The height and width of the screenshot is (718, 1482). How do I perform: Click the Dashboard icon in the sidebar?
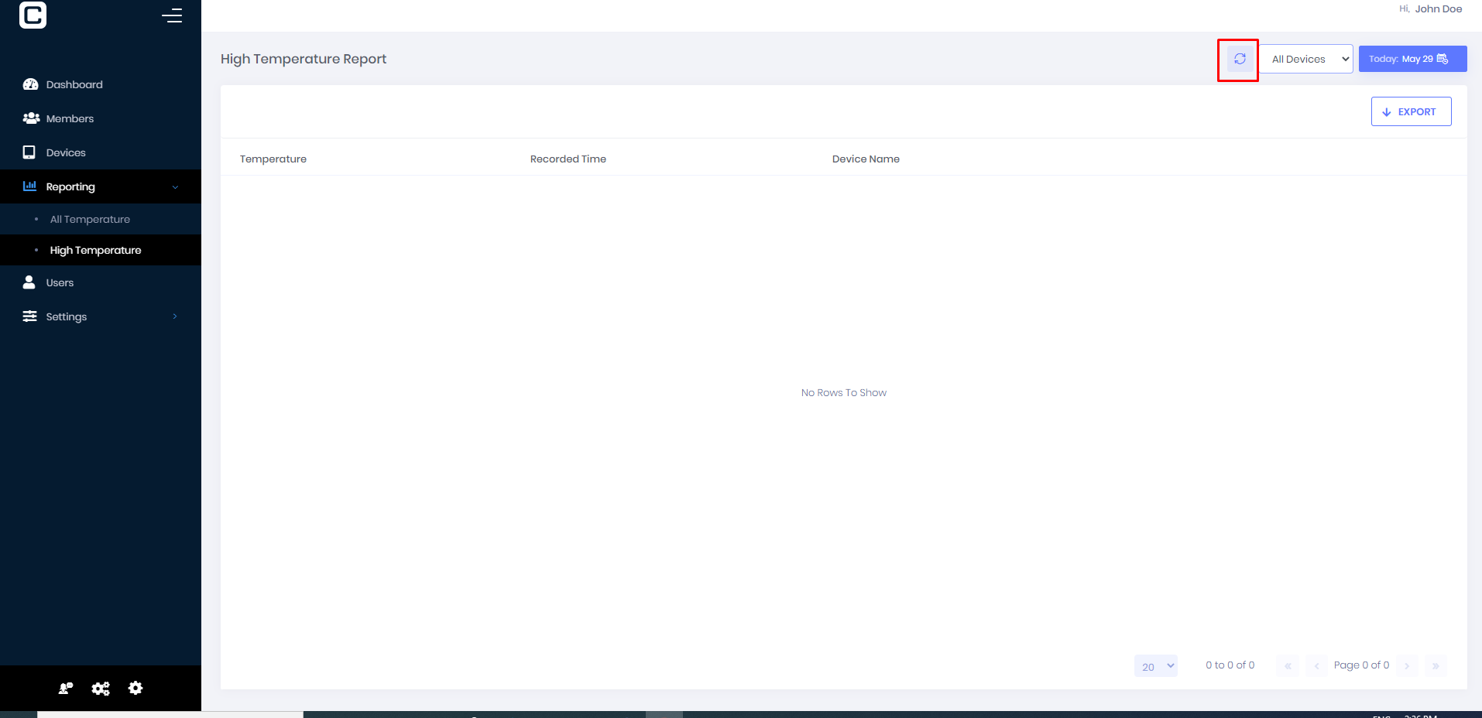coord(31,84)
